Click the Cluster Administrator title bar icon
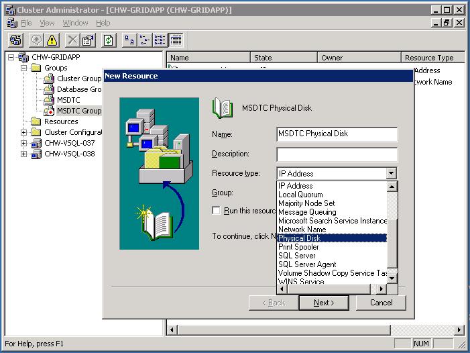 11,10
